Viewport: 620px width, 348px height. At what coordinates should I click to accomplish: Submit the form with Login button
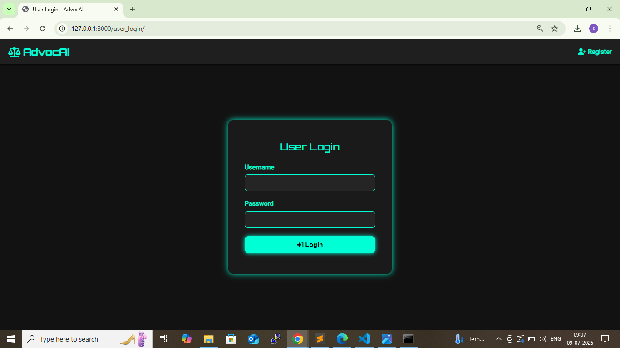[x=310, y=245]
